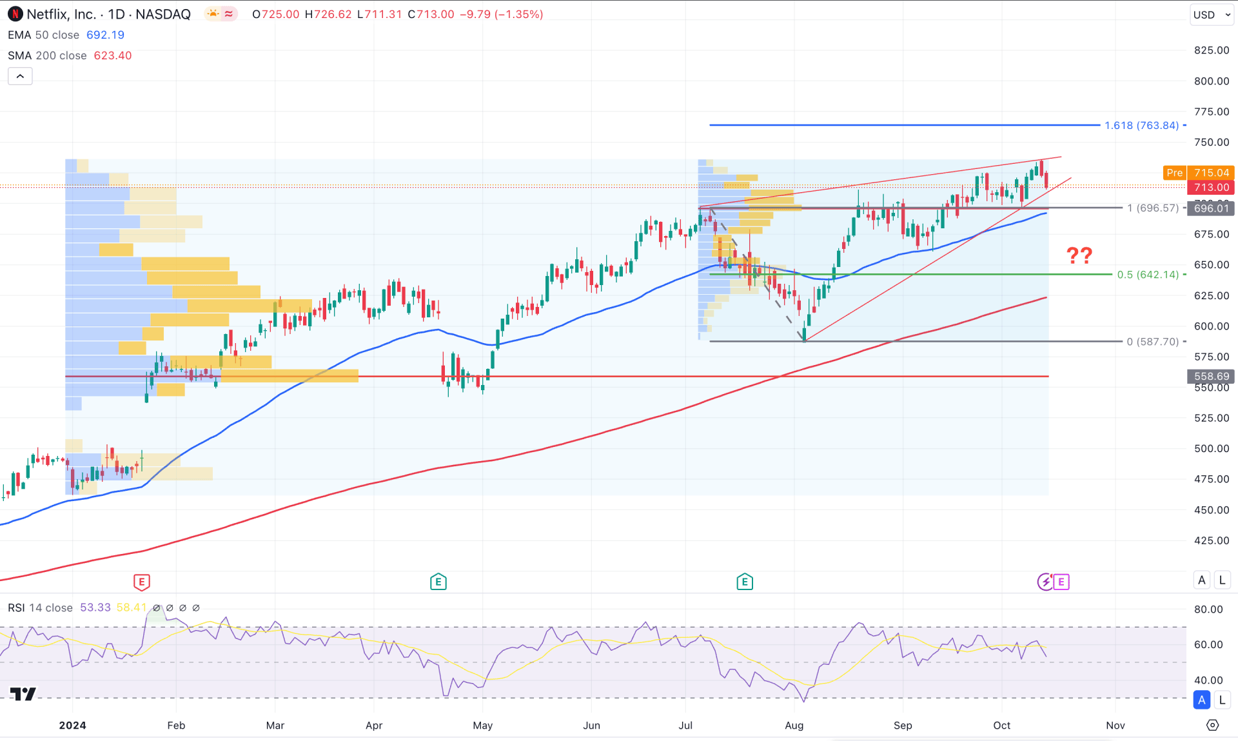Select the RSI 14 close legend
Viewport: 1238px width, 741px height.
click(x=40, y=608)
